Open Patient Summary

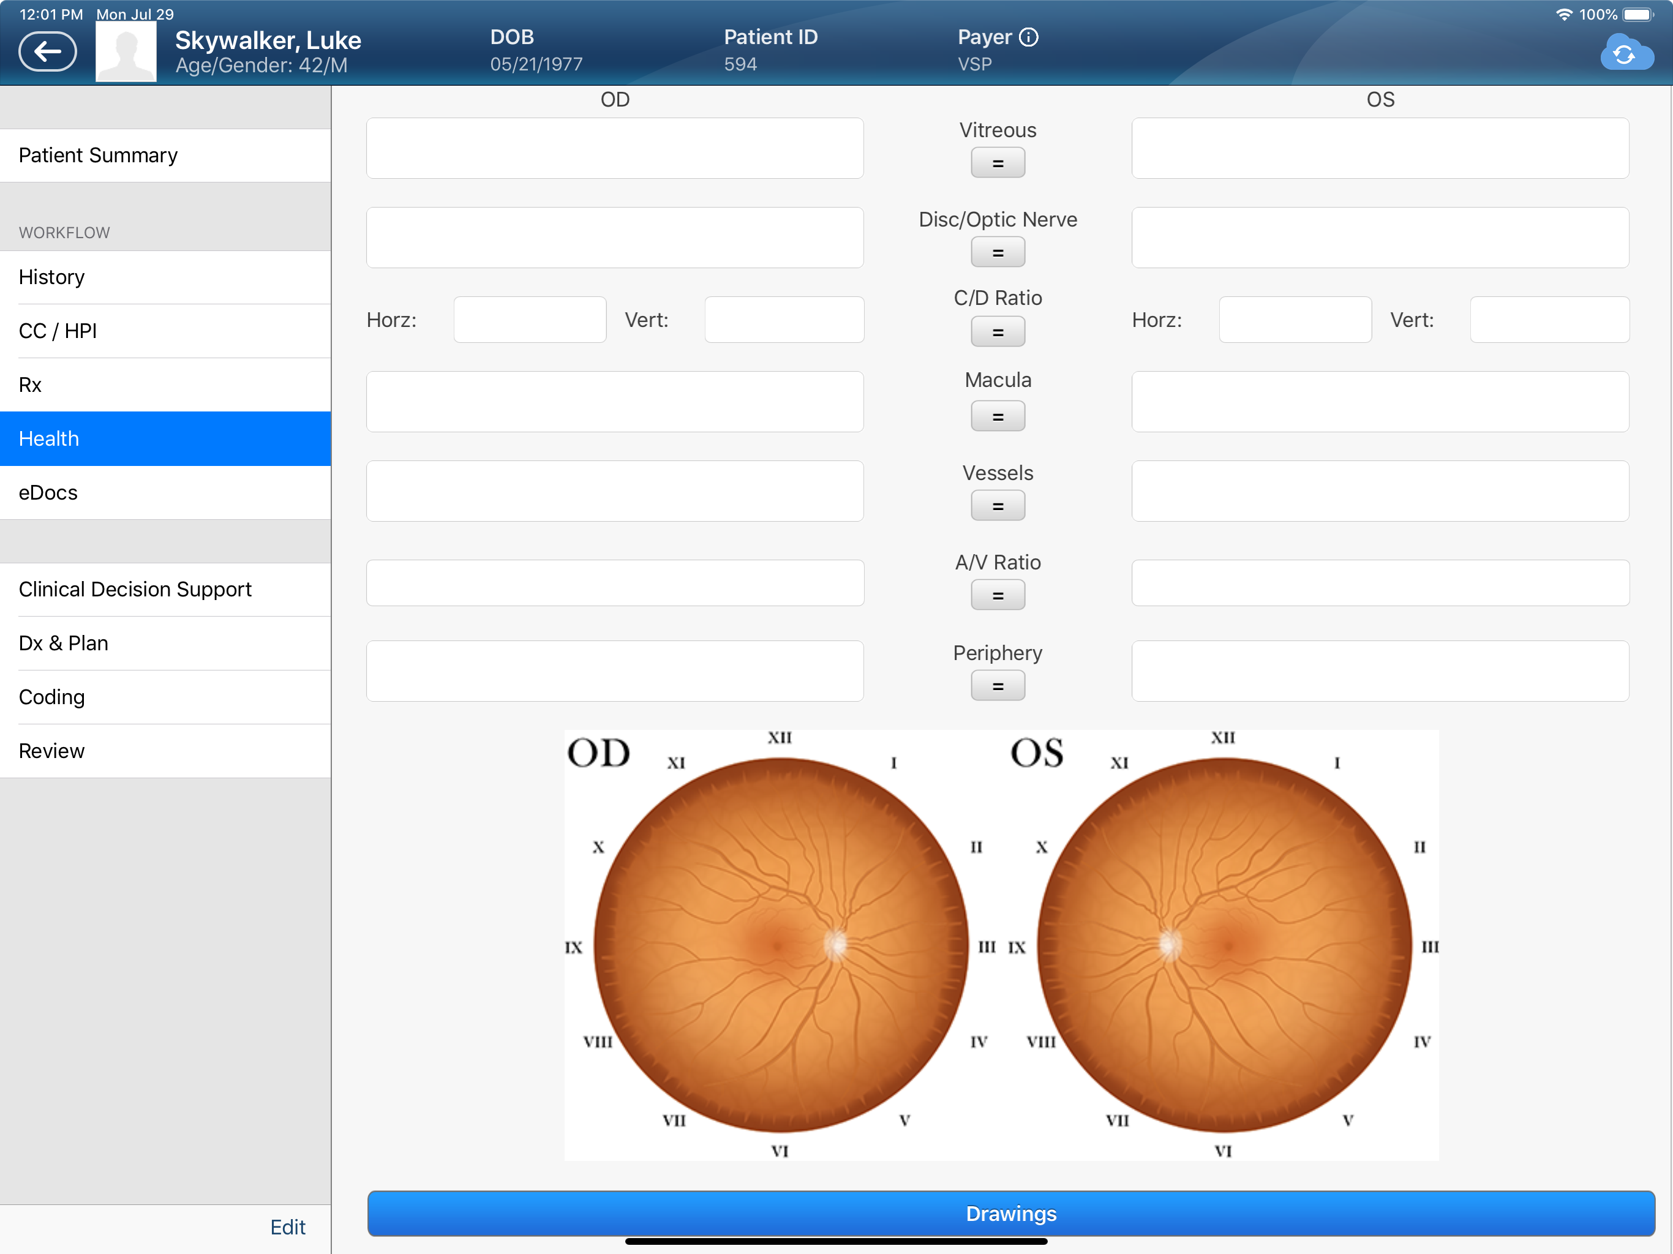(165, 155)
